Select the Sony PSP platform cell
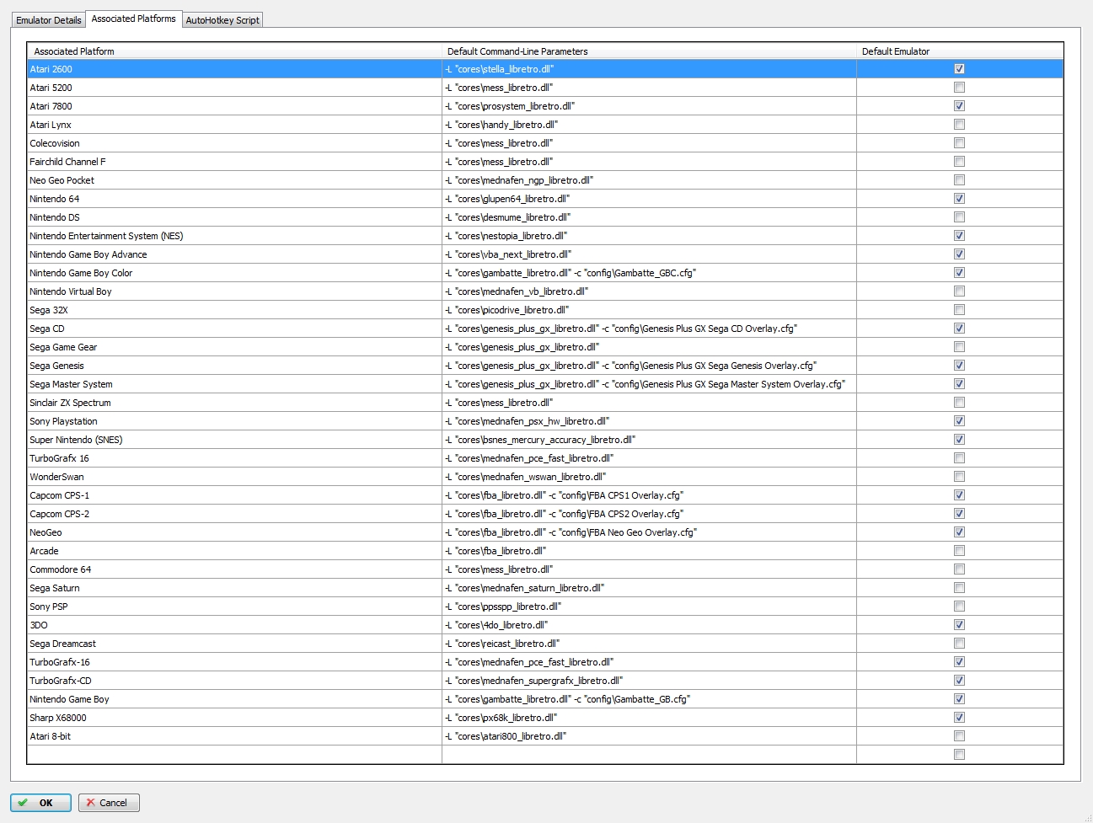Viewport: 1093px width, 823px height. coord(234,607)
